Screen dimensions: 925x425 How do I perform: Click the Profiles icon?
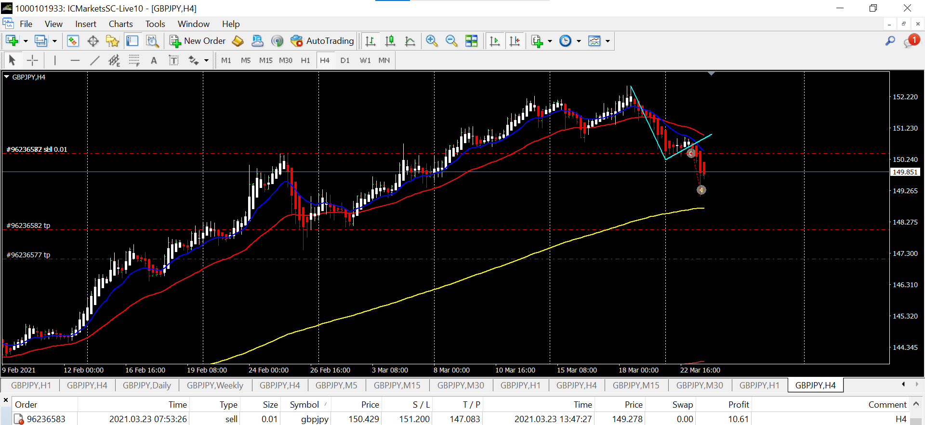(41, 41)
